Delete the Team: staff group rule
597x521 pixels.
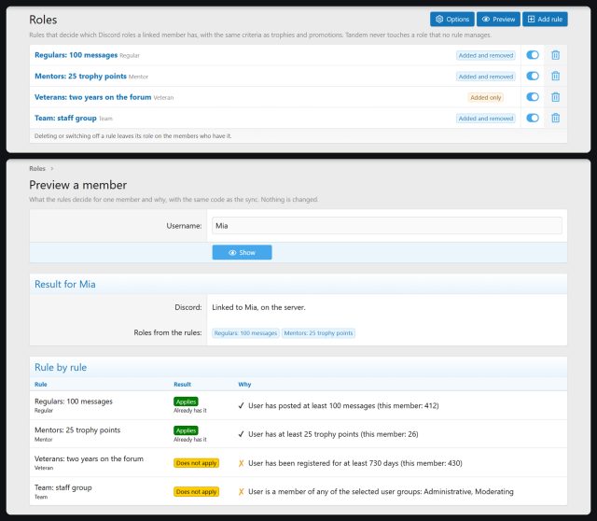point(556,119)
